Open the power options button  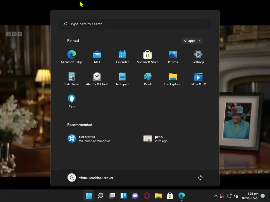pos(200,178)
